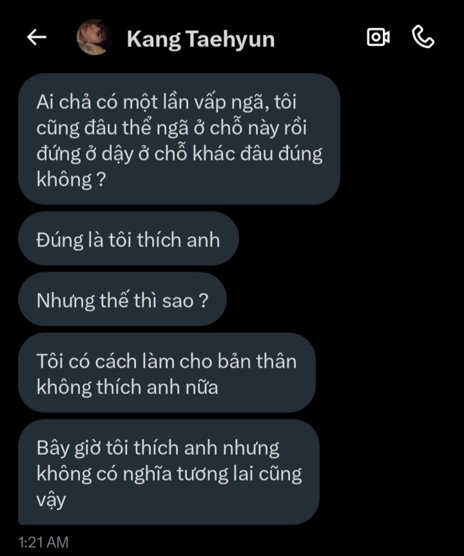Click the line 'Tôi có cách làm cho bản thân'
The image size is (464, 556).
(x=166, y=361)
